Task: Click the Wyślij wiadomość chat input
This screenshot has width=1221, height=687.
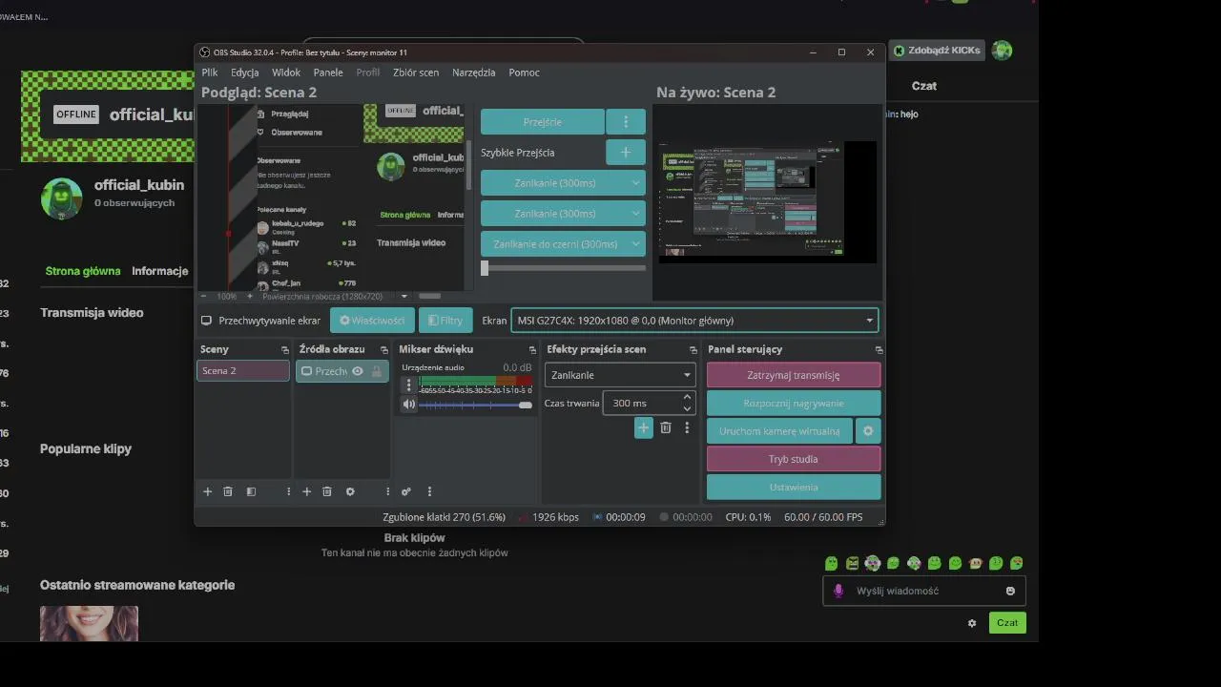Action: (x=924, y=591)
